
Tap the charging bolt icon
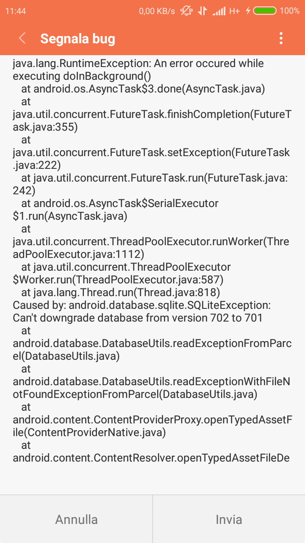[x=248, y=11]
